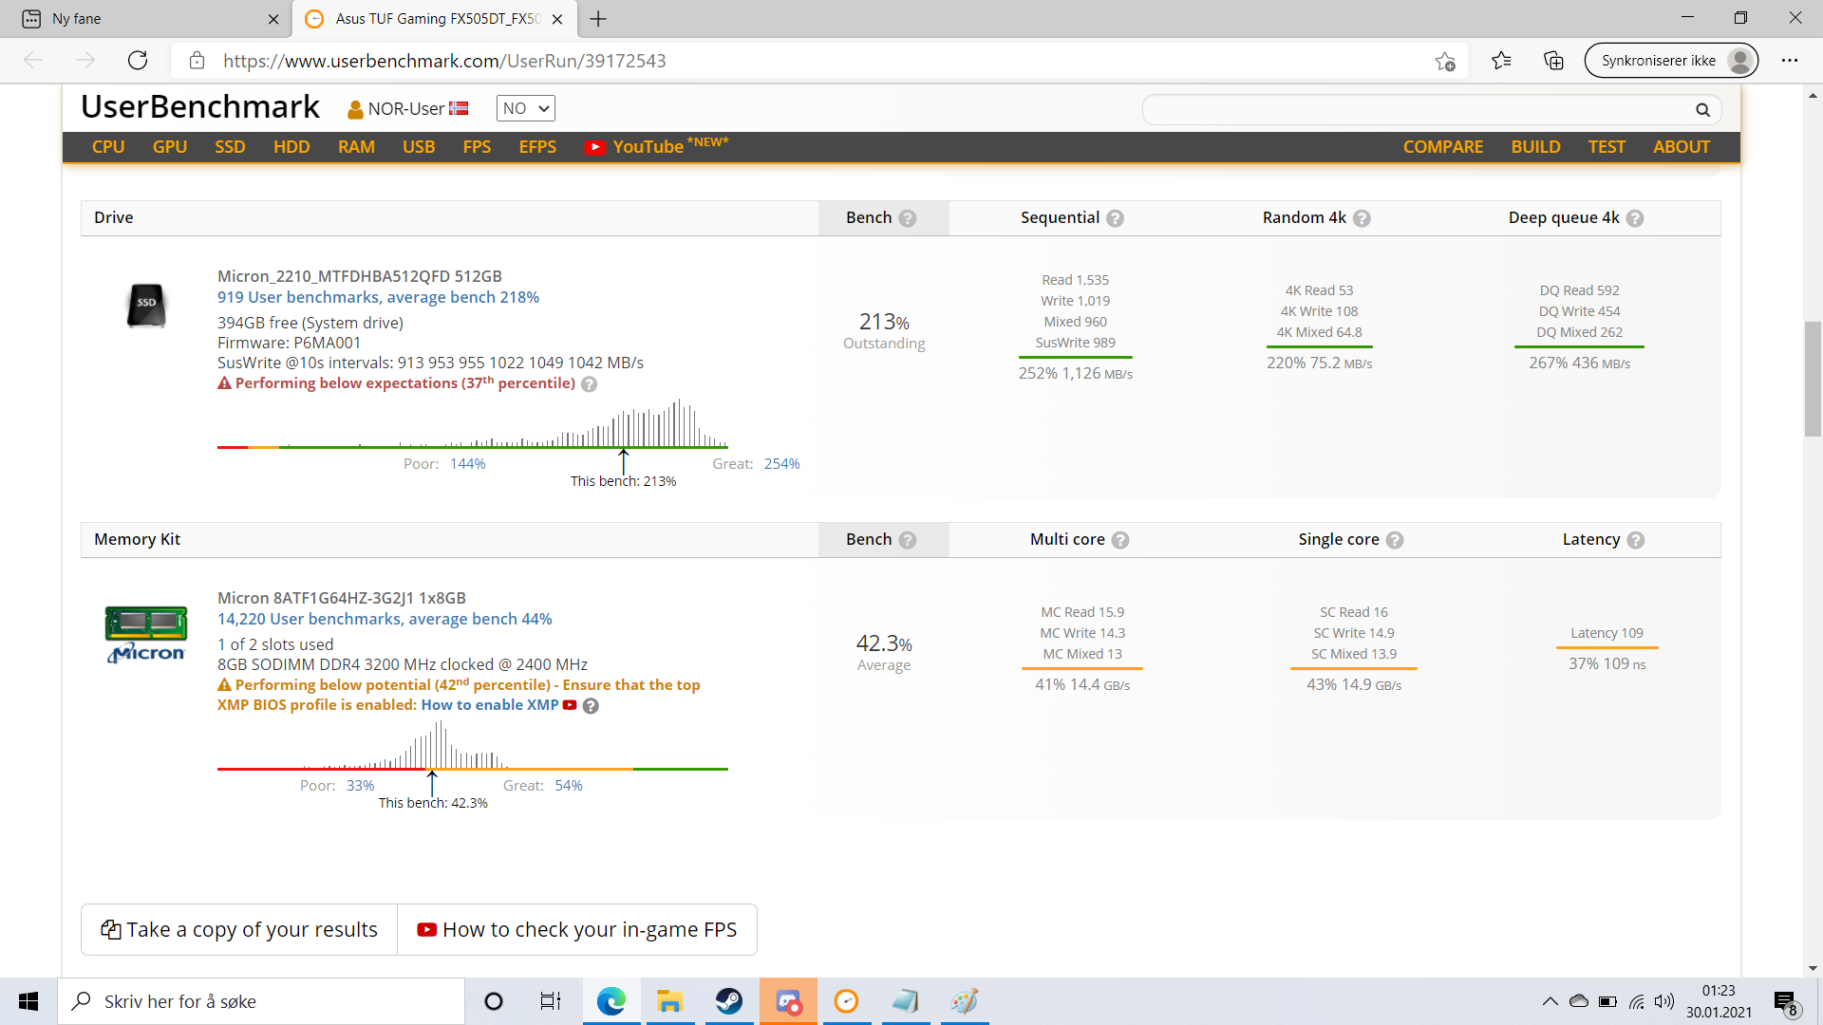Viewport: 1823px width, 1025px height.
Task: Open 919 User benchmarks link
Action: [378, 297]
